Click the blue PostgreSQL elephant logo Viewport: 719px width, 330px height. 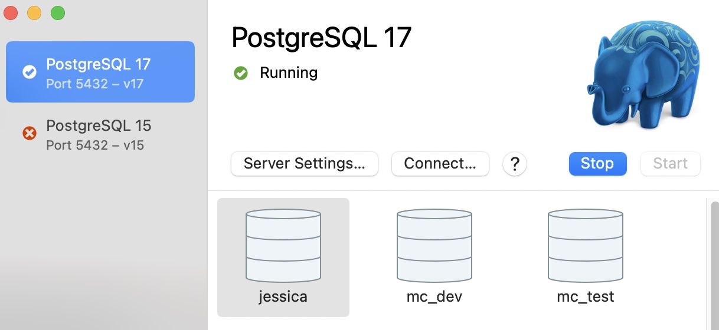point(643,74)
